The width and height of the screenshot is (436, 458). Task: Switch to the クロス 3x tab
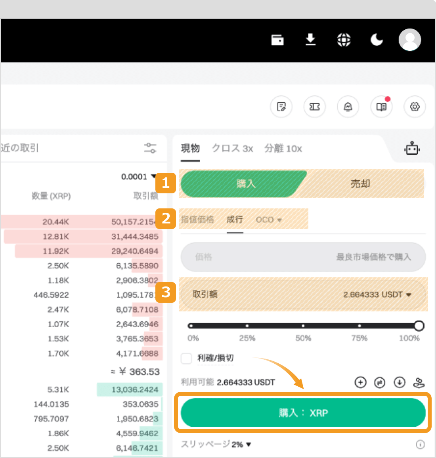[x=232, y=149]
